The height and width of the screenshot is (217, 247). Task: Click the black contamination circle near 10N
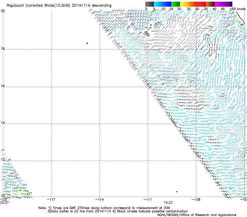(x=177, y=192)
